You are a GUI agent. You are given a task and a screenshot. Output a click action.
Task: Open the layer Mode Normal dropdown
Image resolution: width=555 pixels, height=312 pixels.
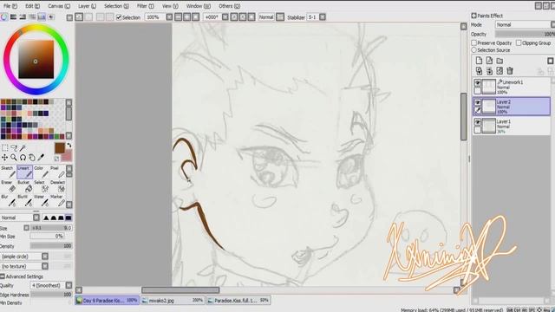(x=525, y=24)
